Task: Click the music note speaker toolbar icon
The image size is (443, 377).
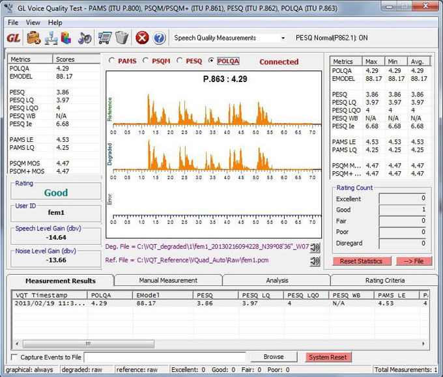Action: coord(85,38)
